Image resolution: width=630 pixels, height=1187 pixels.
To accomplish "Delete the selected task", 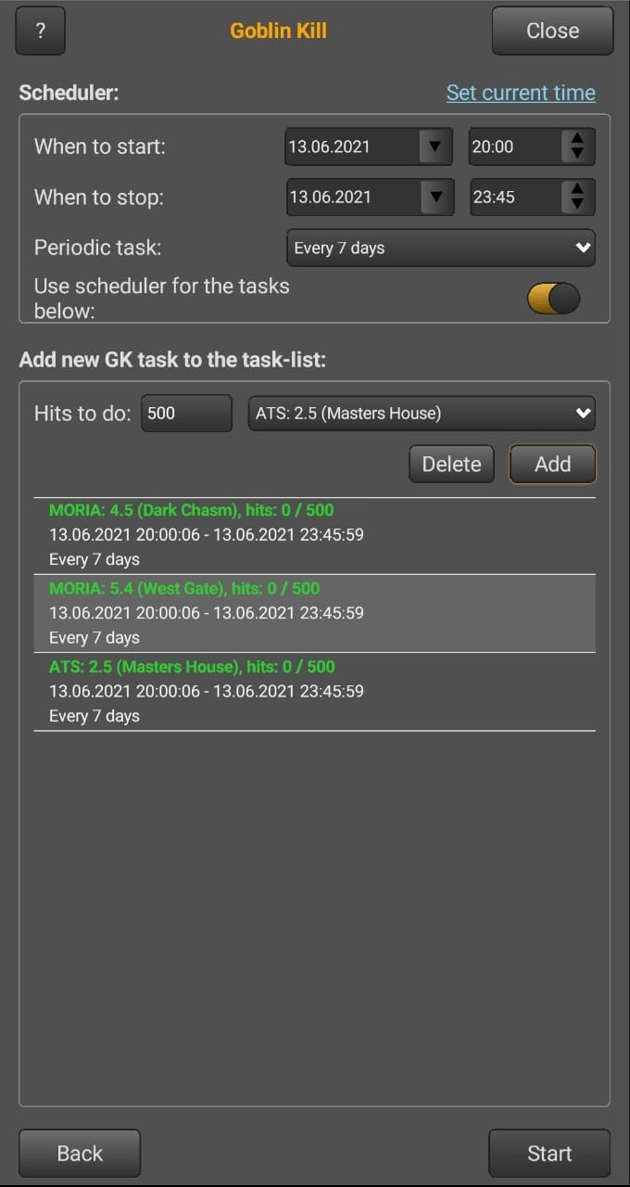I will (451, 464).
